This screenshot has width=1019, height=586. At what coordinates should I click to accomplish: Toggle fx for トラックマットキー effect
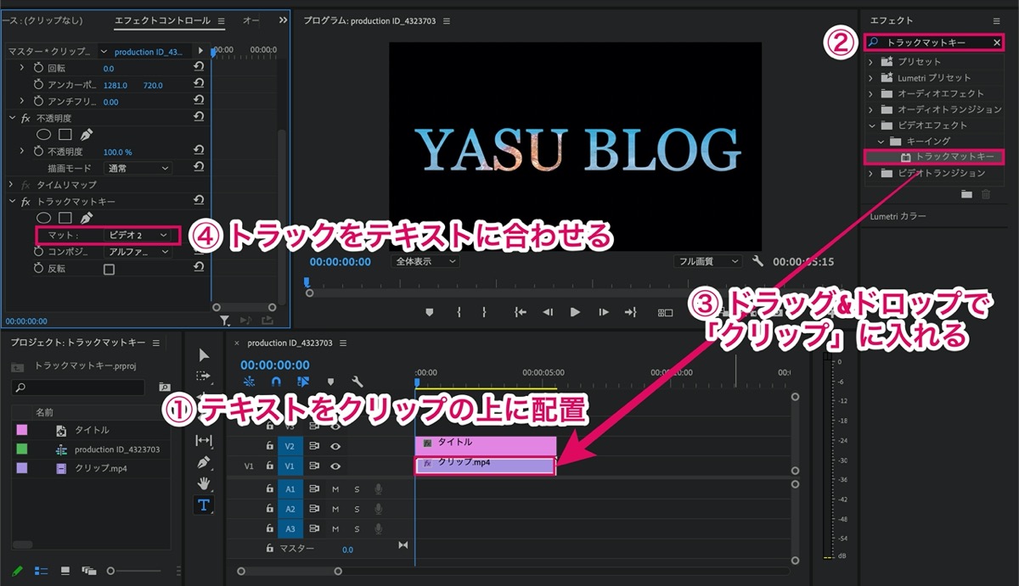[x=25, y=202]
